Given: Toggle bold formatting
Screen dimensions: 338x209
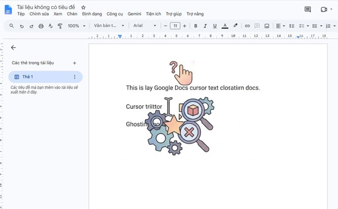Looking at the screenshot, I should coord(196,26).
